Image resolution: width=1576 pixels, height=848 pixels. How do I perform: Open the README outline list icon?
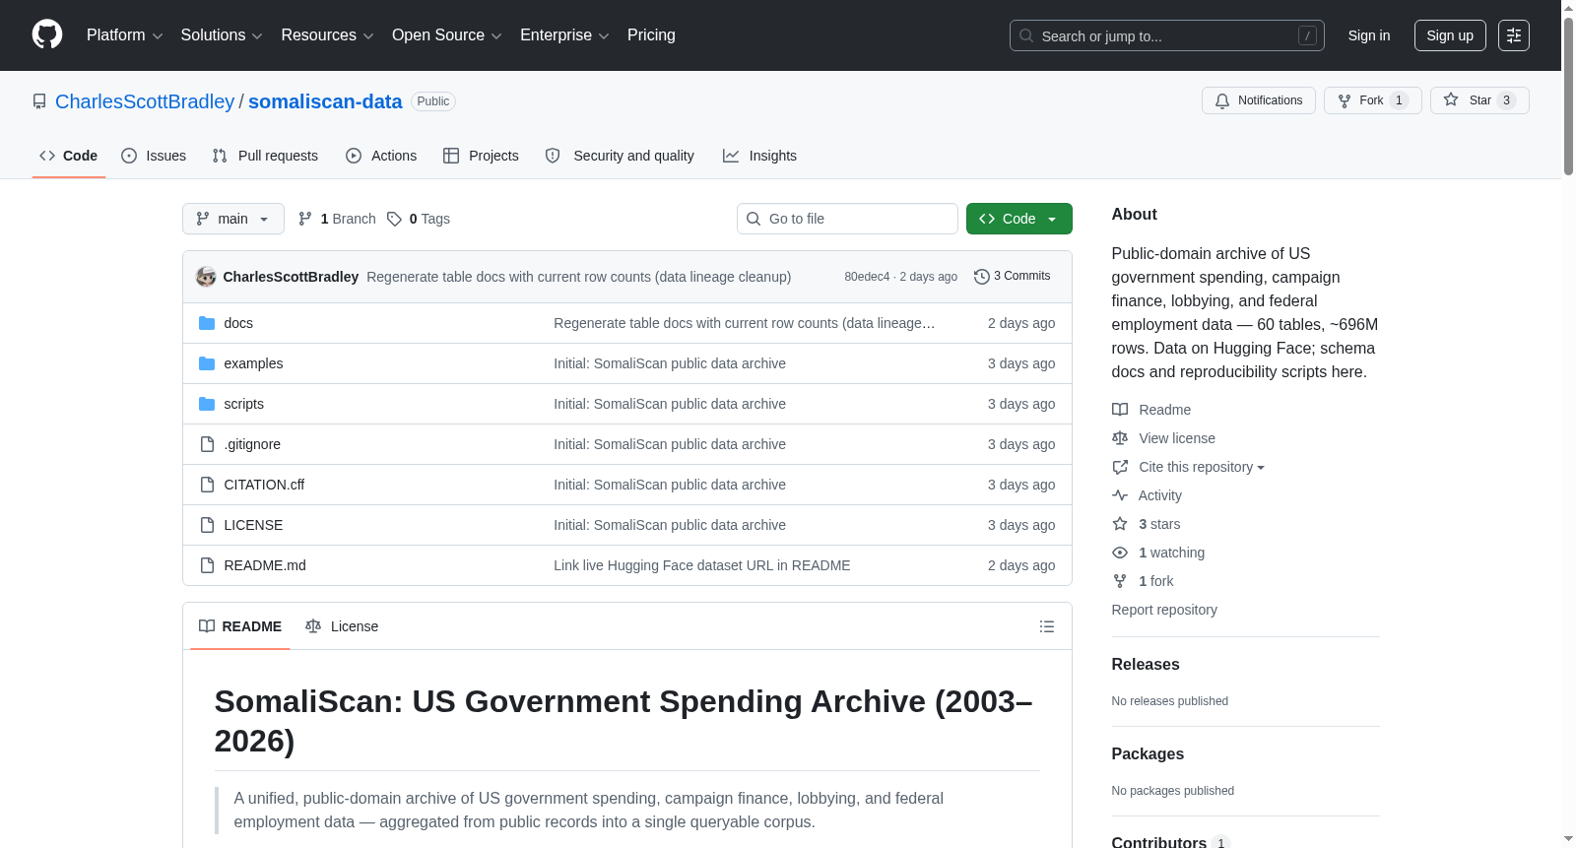point(1047,626)
